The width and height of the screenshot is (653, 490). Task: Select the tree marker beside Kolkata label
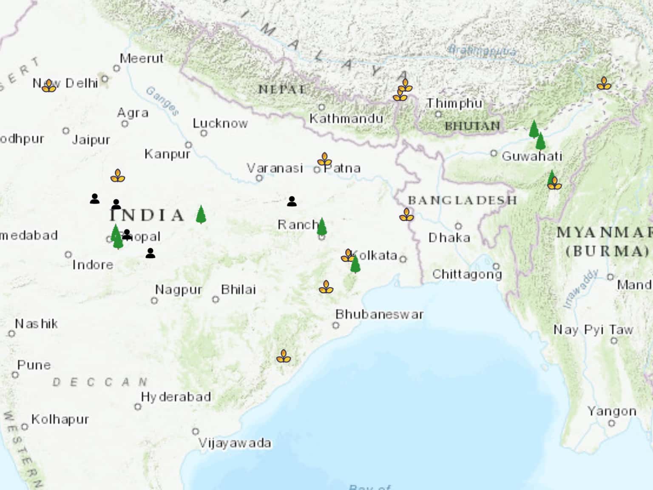(355, 265)
